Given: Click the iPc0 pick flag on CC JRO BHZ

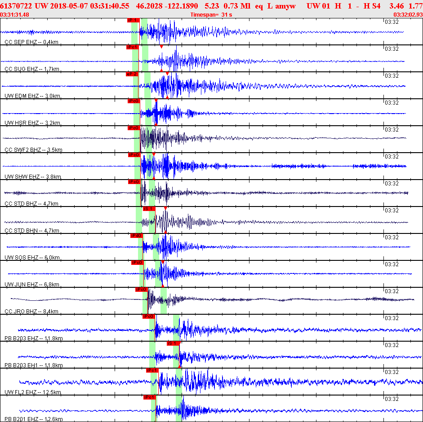Looking at the screenshot, I should 141,290.
